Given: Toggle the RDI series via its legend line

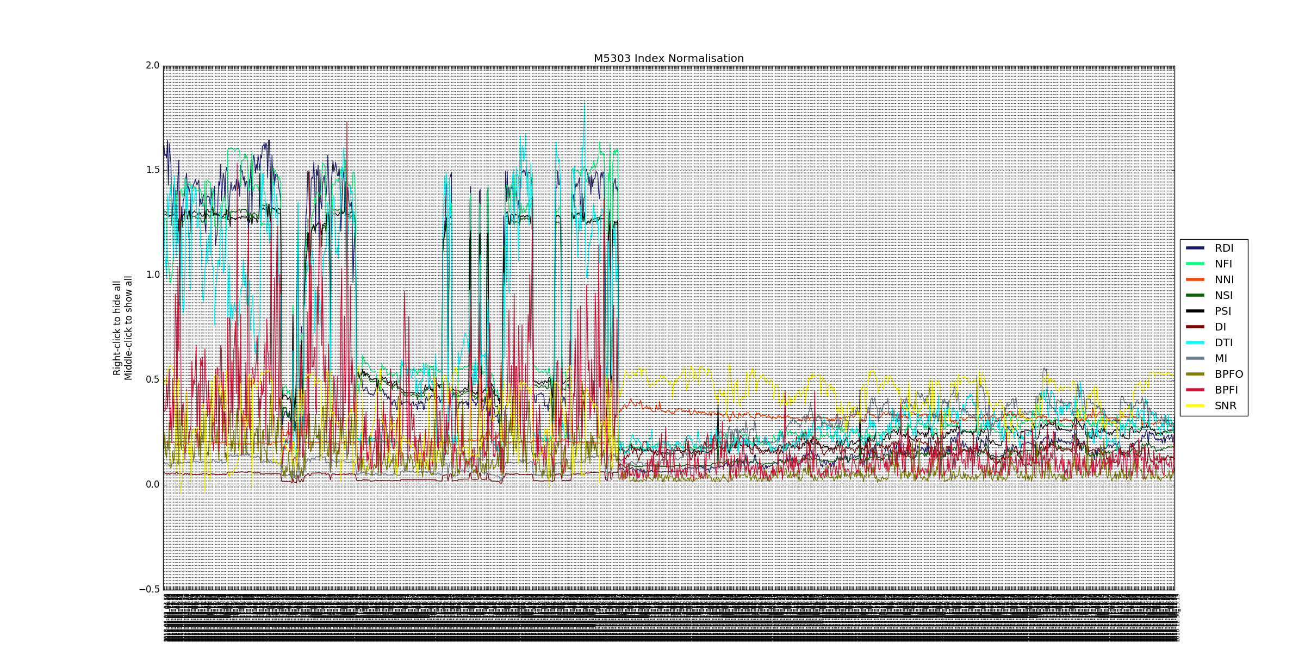Looking at the screenshot, I should (1195, 248).
